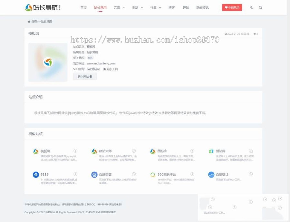Expand the 行业 dropdown arrow

tap(160, 8)
